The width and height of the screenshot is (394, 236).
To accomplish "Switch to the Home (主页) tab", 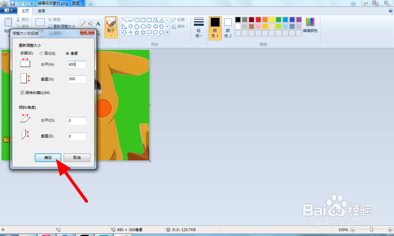I will point(25,11).
